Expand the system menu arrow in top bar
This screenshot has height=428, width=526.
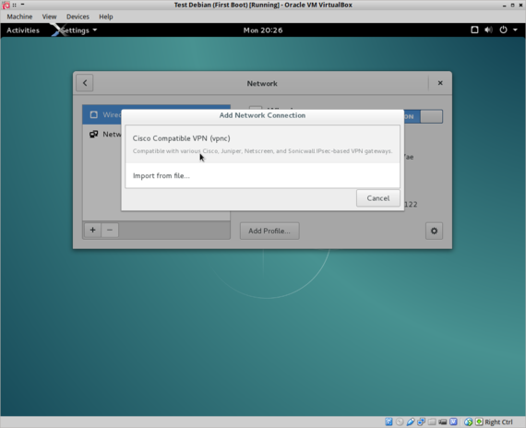(515, 30)
